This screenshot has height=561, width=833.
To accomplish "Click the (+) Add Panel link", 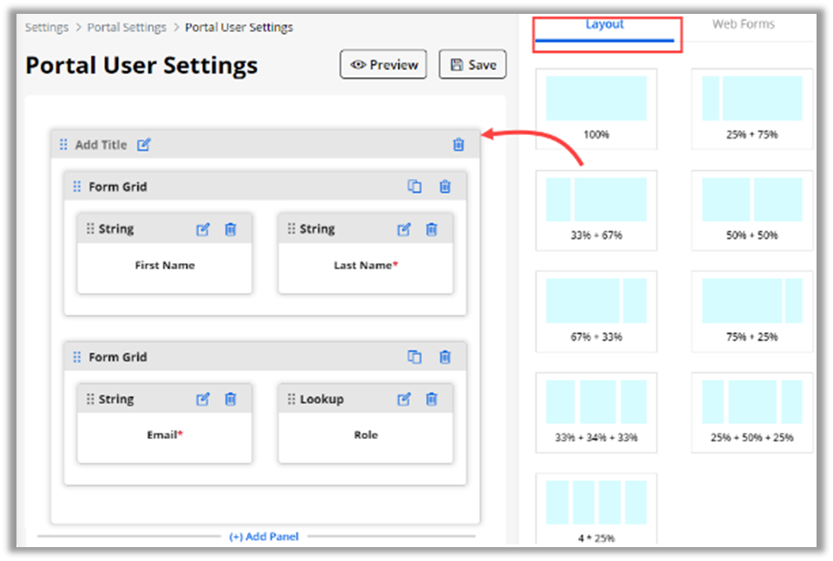I will (x=264, y=537).
